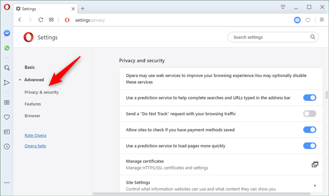Open WhatsApp in the sidebar
Image resolution: width=329 pixels, height=196 pixels.
7,48
